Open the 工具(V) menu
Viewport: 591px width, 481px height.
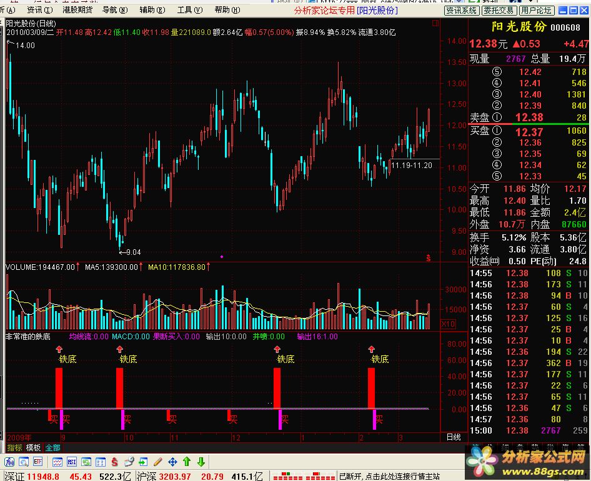[190, 10]
